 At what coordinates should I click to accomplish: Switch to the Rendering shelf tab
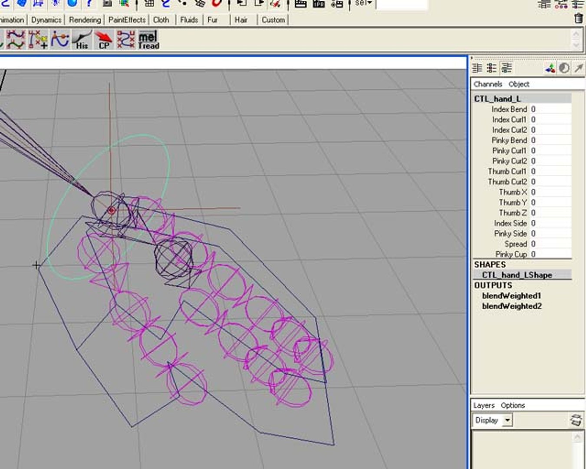click(x=85, y=20)
